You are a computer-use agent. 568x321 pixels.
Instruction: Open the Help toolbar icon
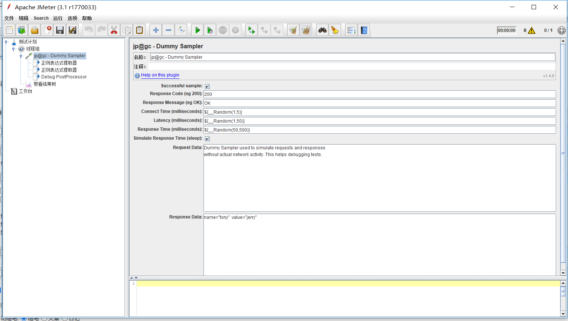pyautogui.click(x=364, y=30)
